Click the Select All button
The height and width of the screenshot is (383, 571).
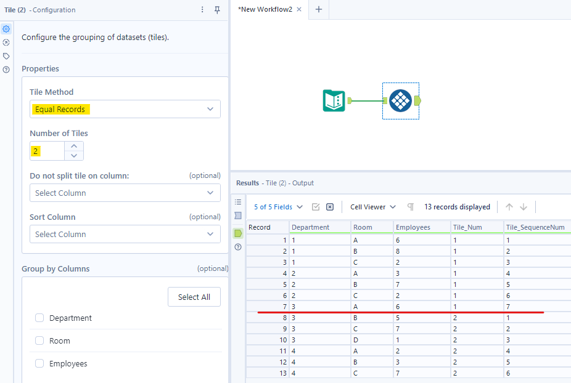[194, 297]
